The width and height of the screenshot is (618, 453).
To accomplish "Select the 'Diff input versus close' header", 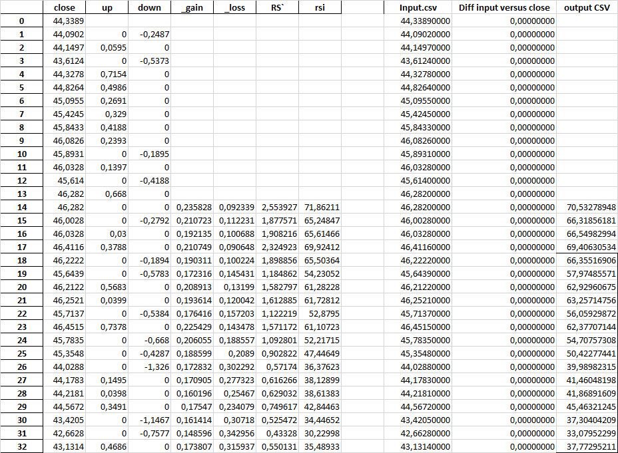I will pyautogui.click(x=504, y=7).
